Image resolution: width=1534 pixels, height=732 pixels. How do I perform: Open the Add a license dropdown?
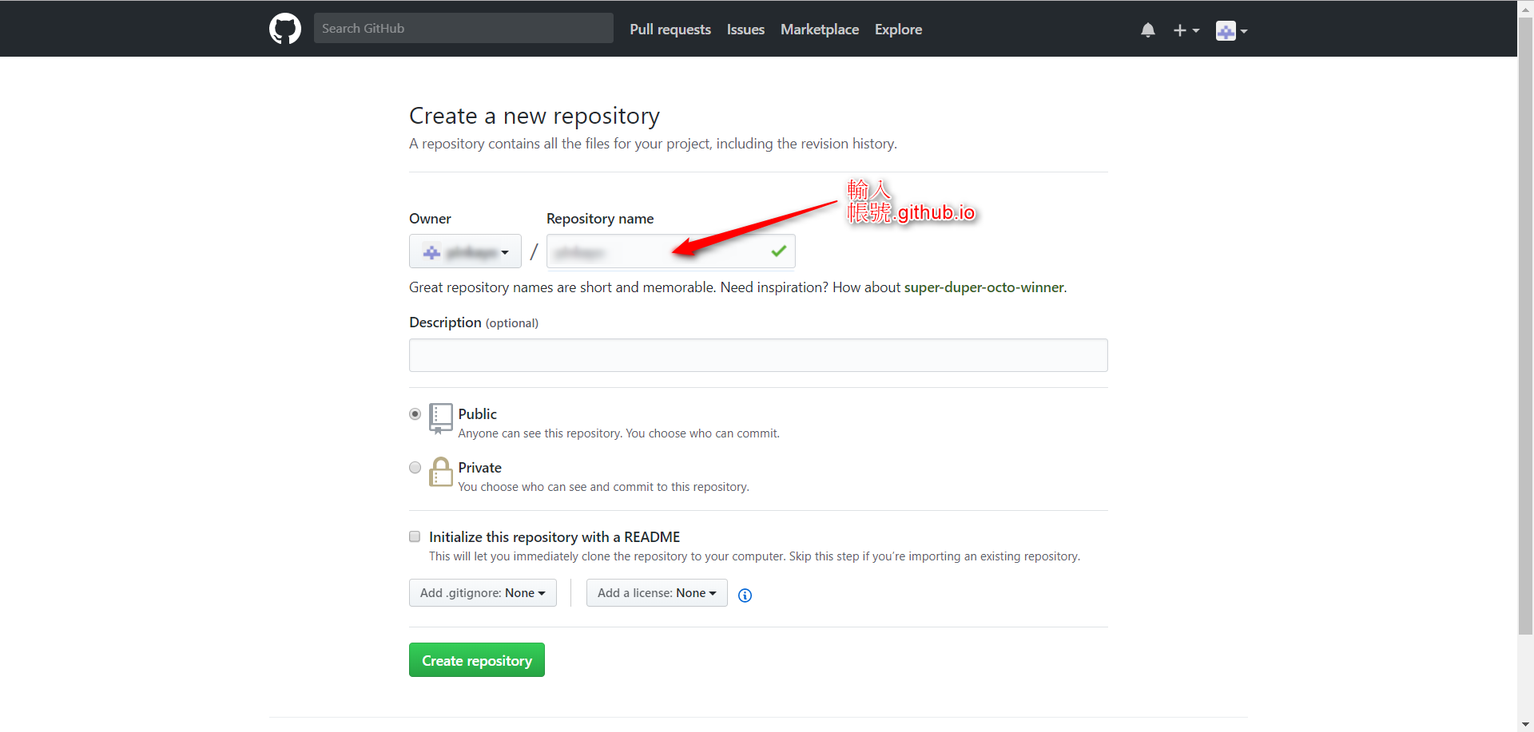657,592
